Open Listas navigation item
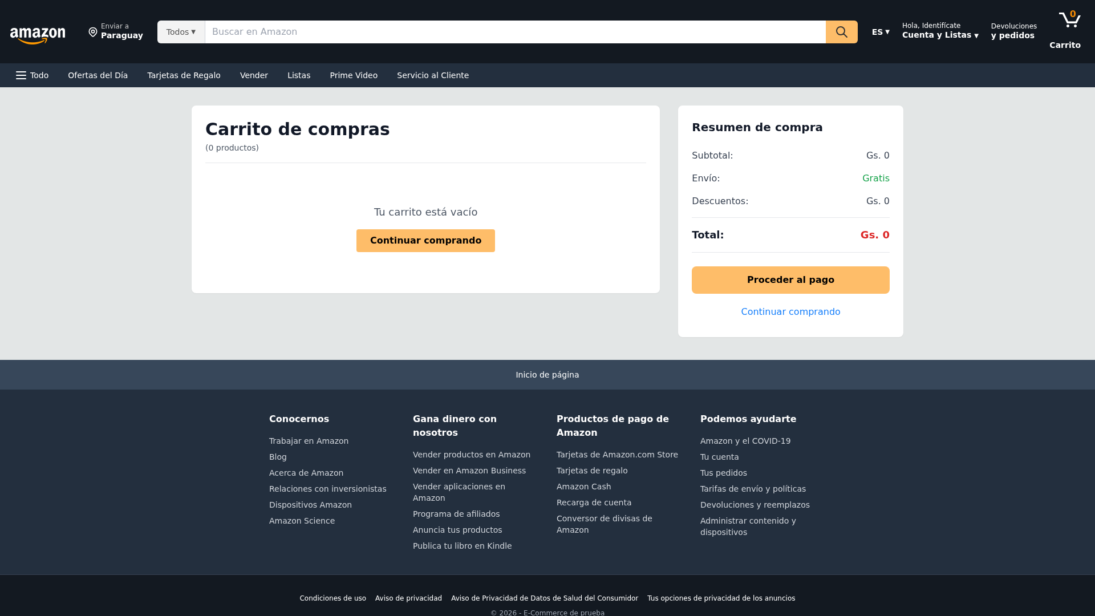This screenshot has width=1095, height=616. [x=299, y=75]
